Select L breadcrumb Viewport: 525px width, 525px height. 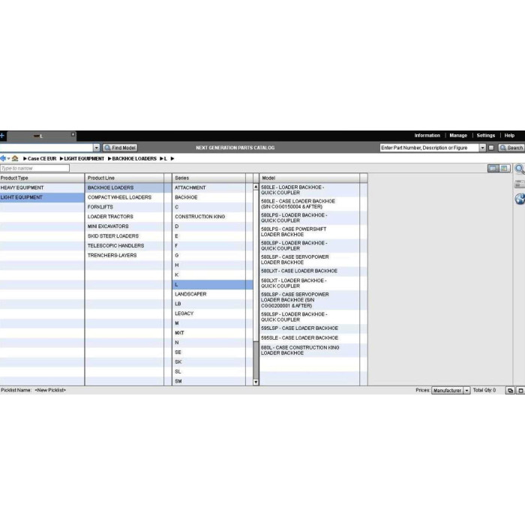tap(166, 159)
